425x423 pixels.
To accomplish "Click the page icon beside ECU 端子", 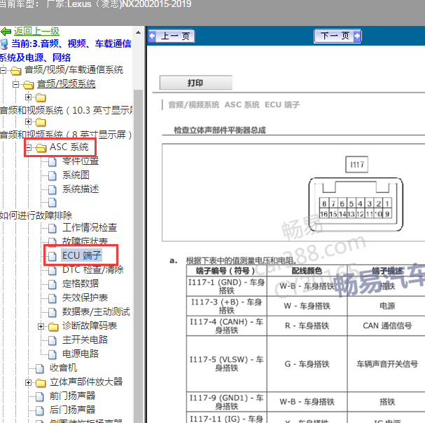I will point(53,256).
